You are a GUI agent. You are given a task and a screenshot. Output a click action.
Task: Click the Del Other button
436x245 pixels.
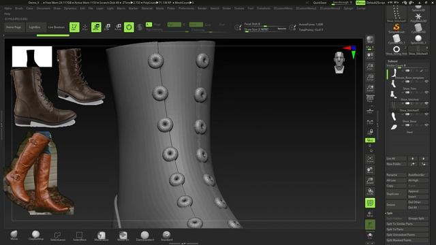pos(418,202)
